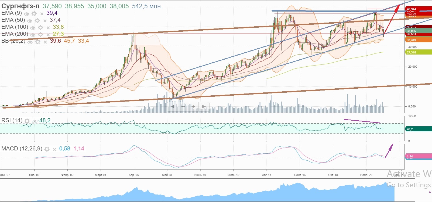The height and width of the screenshot is (202, 432).
Task: Open settings gear for EMA (50)
Action: 37,20
